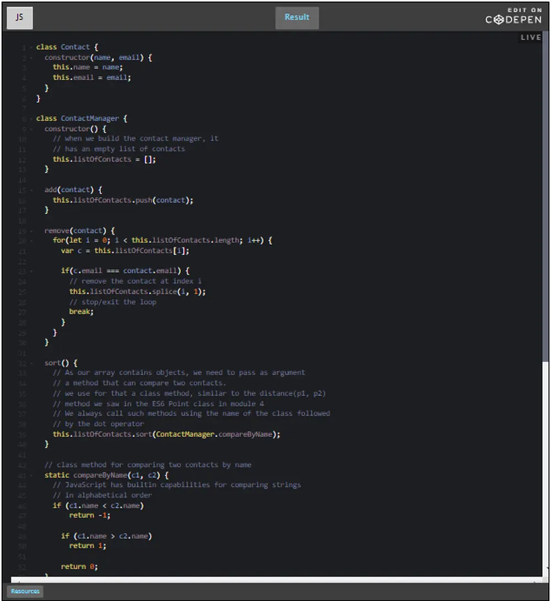Viewport: 551px width, 601px height.
Task: Click the 'var c = this.listOfContacts[i];' line
Action: coord(125,251)
